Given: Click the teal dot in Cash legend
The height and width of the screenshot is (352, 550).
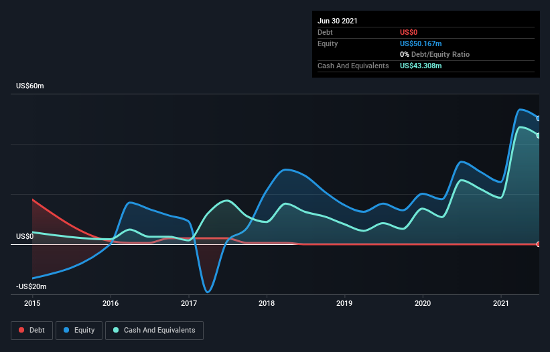Looking at the screenshot, I should click(x=117, y=330).
